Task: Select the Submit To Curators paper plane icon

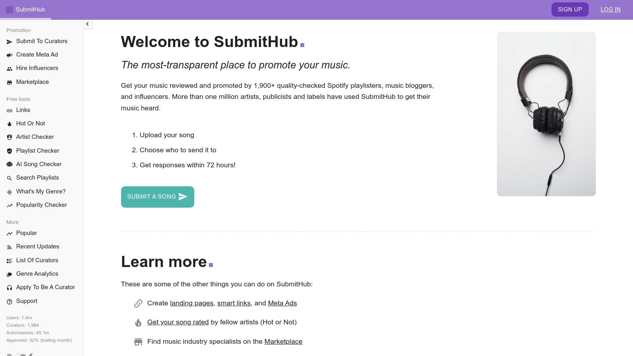Action: click(x=9, y=41)
